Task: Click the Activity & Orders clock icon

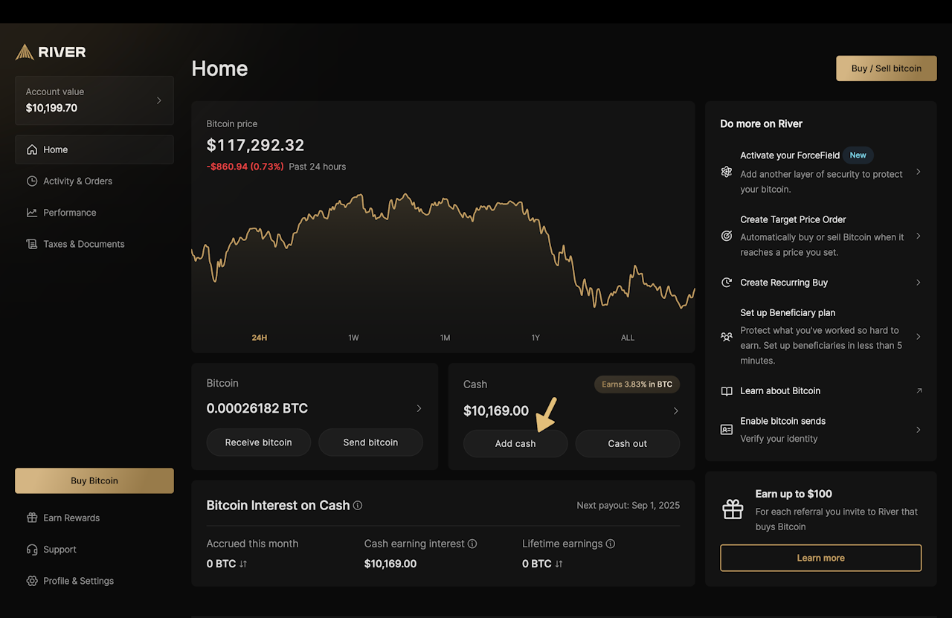Action: click(x=32, y=181)
